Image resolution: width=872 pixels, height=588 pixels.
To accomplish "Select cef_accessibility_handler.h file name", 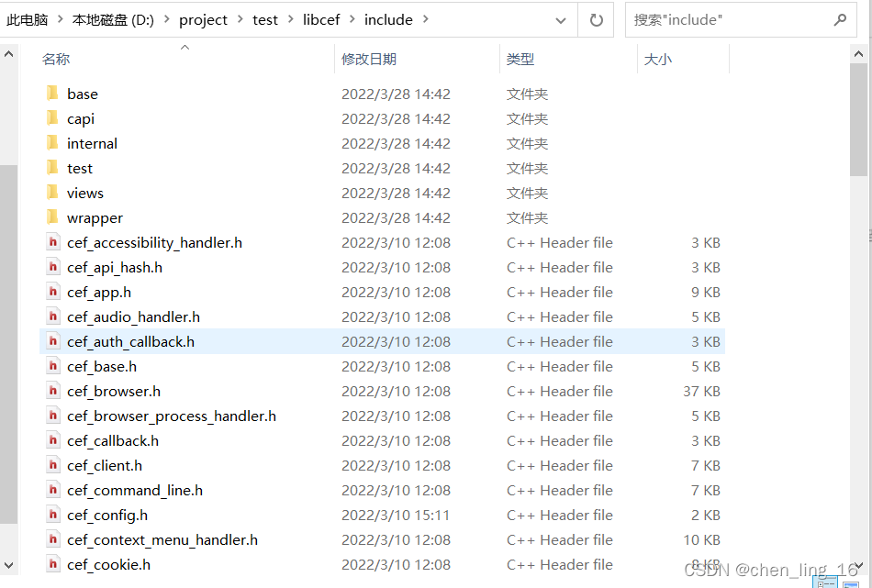I will 154,243.
